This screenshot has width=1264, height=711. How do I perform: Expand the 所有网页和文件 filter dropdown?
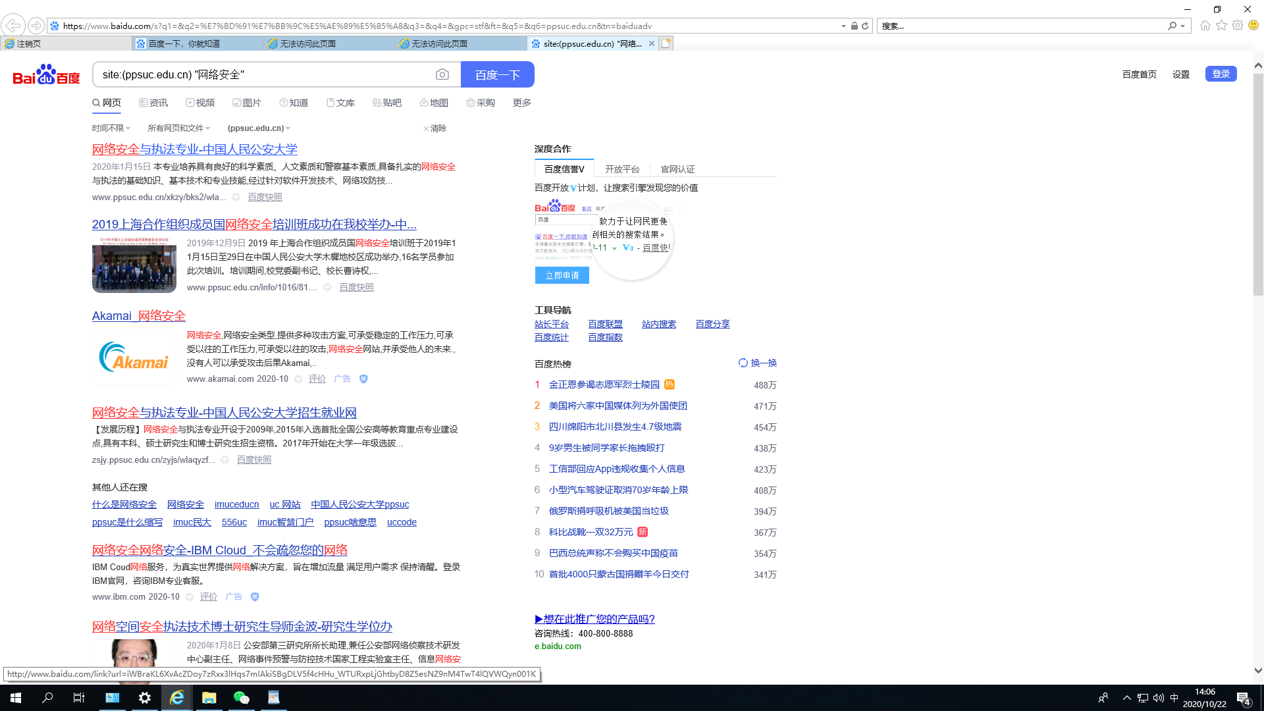(178, 128)
